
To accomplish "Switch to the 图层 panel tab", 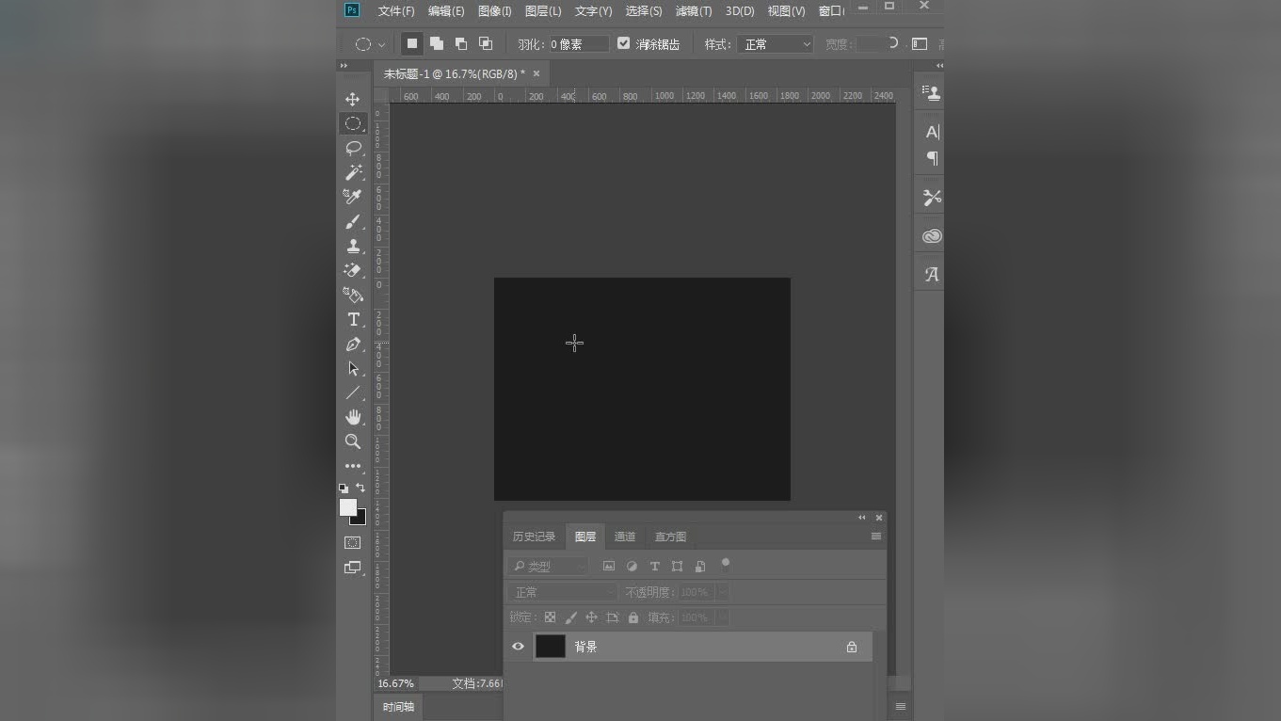I will point(585,537).
